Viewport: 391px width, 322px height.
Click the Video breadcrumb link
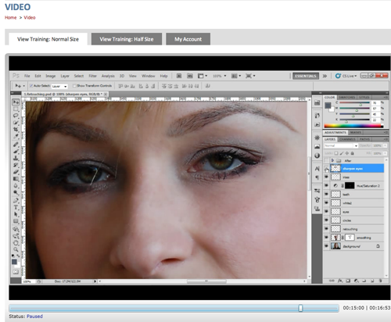pyautogui.click(x=30, y=17)
